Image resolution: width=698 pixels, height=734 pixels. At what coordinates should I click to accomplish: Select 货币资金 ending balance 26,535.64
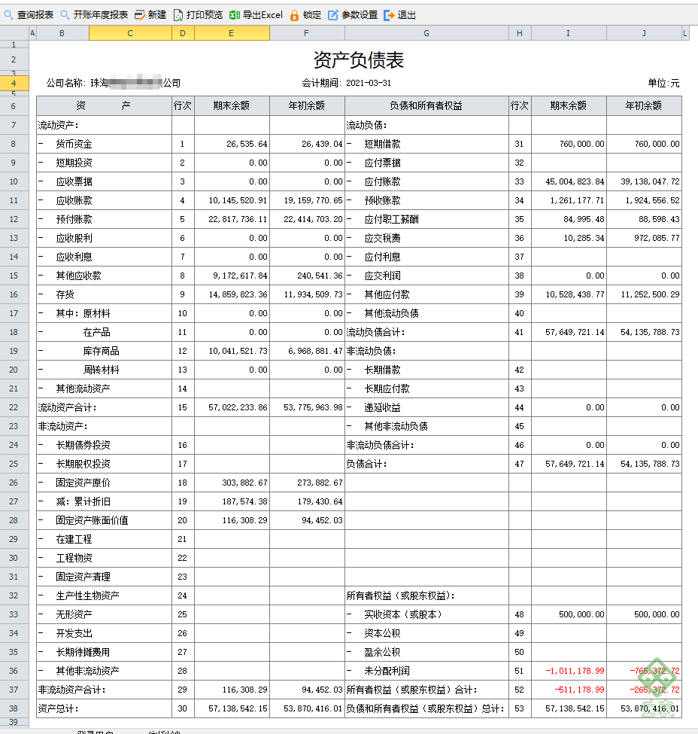click(232, 145)
